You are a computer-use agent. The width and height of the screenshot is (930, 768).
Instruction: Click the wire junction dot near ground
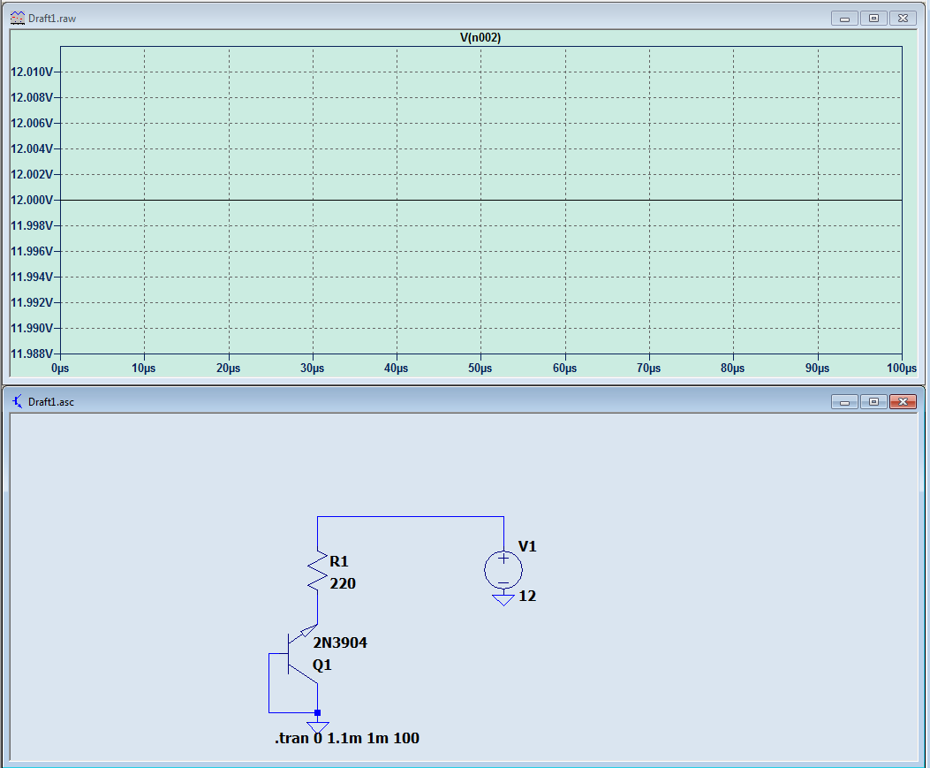pyautogui.click(x=317, y=712)
